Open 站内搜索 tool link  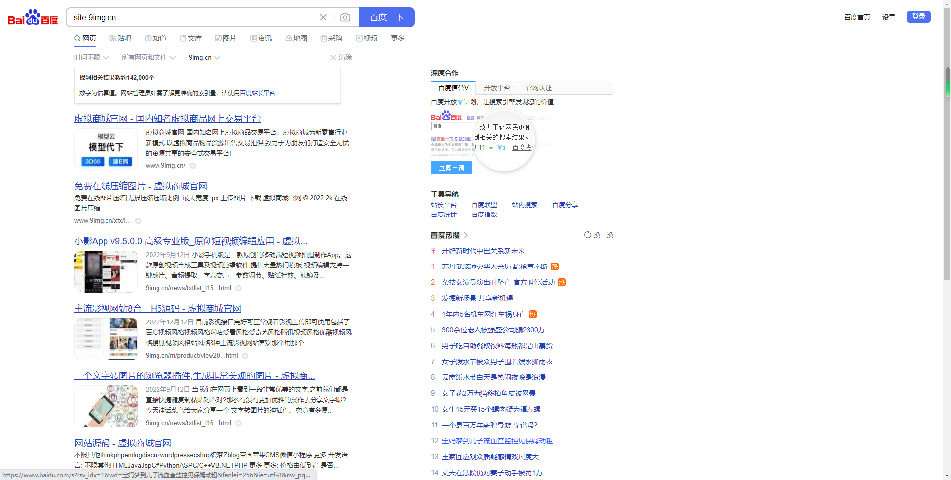point(525,205)
